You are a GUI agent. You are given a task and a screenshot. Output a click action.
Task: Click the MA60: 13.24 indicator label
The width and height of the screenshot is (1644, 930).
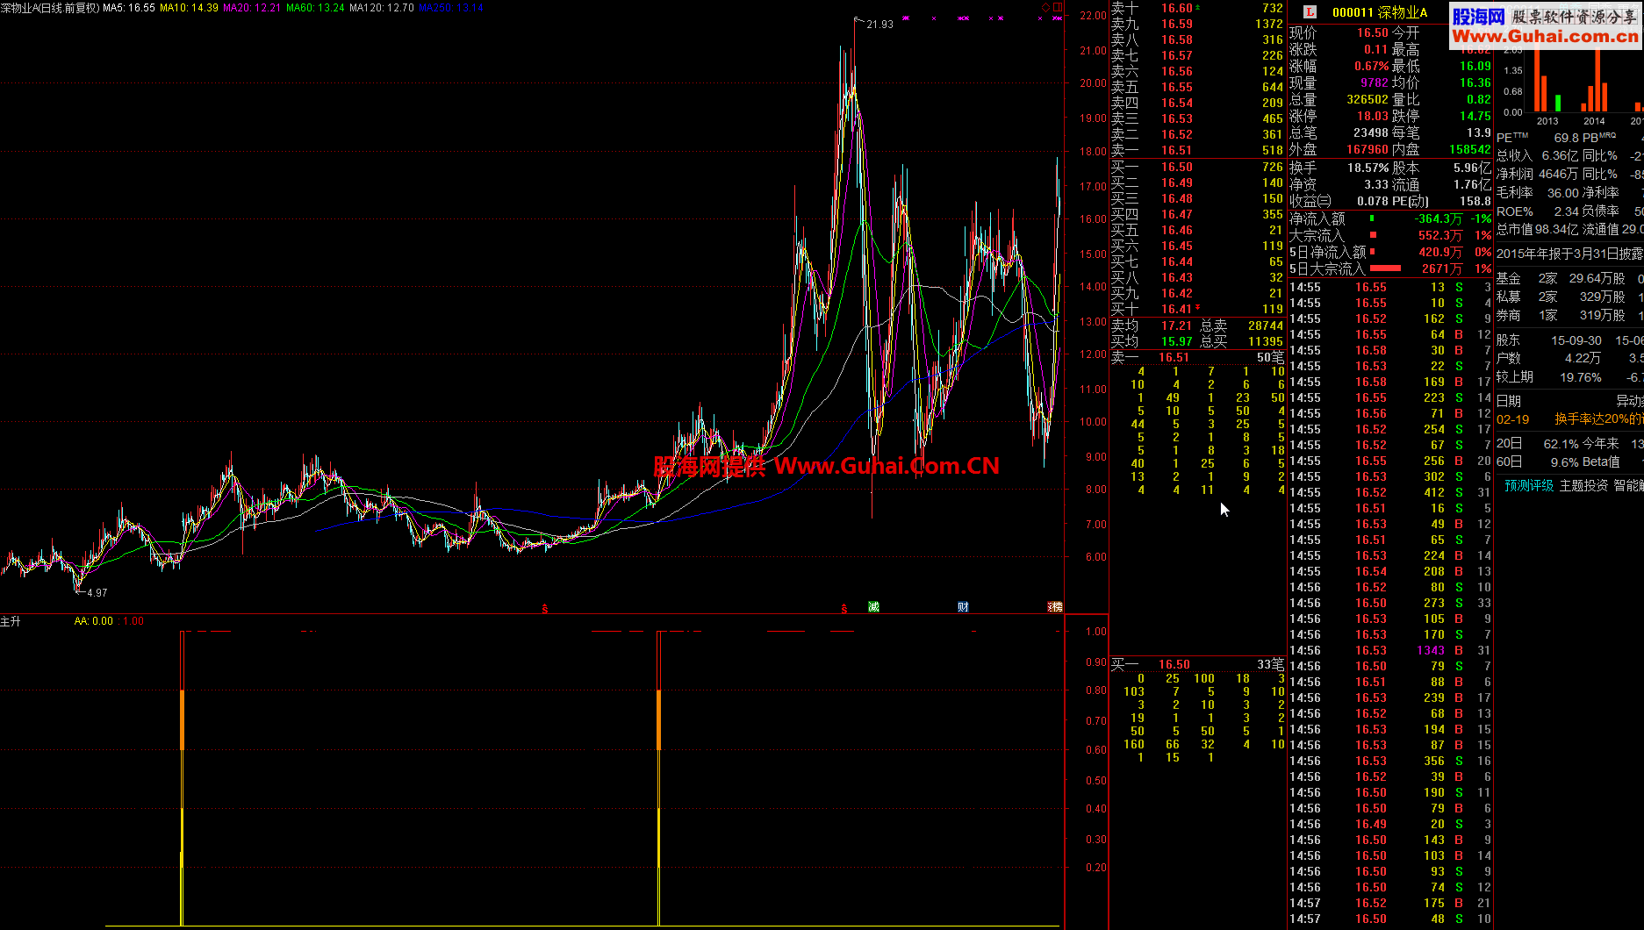(315, 7)
